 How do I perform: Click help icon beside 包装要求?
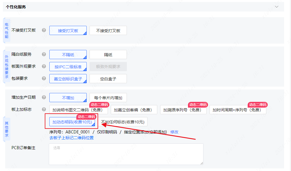(x=44, y=78)
